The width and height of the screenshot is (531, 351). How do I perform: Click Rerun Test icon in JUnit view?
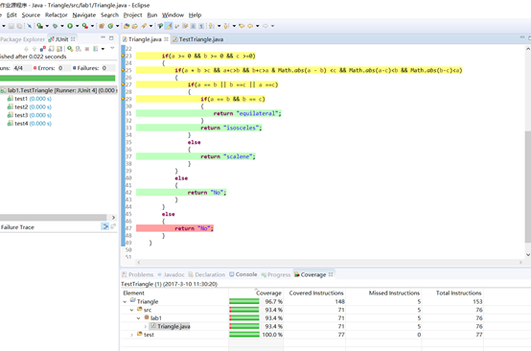click(x=70, y=49)
